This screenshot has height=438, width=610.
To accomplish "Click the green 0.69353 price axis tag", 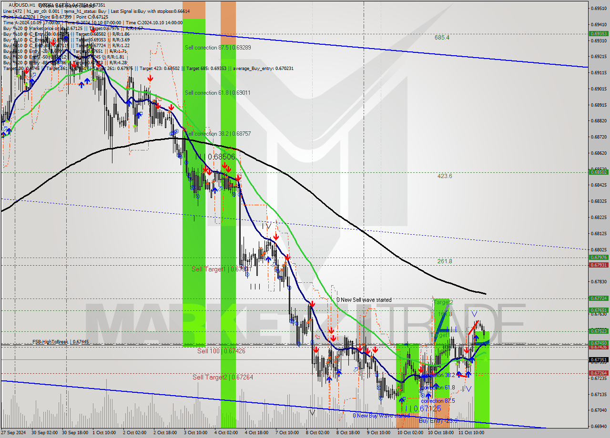I will pyautogui.click(x=598, y=34).
